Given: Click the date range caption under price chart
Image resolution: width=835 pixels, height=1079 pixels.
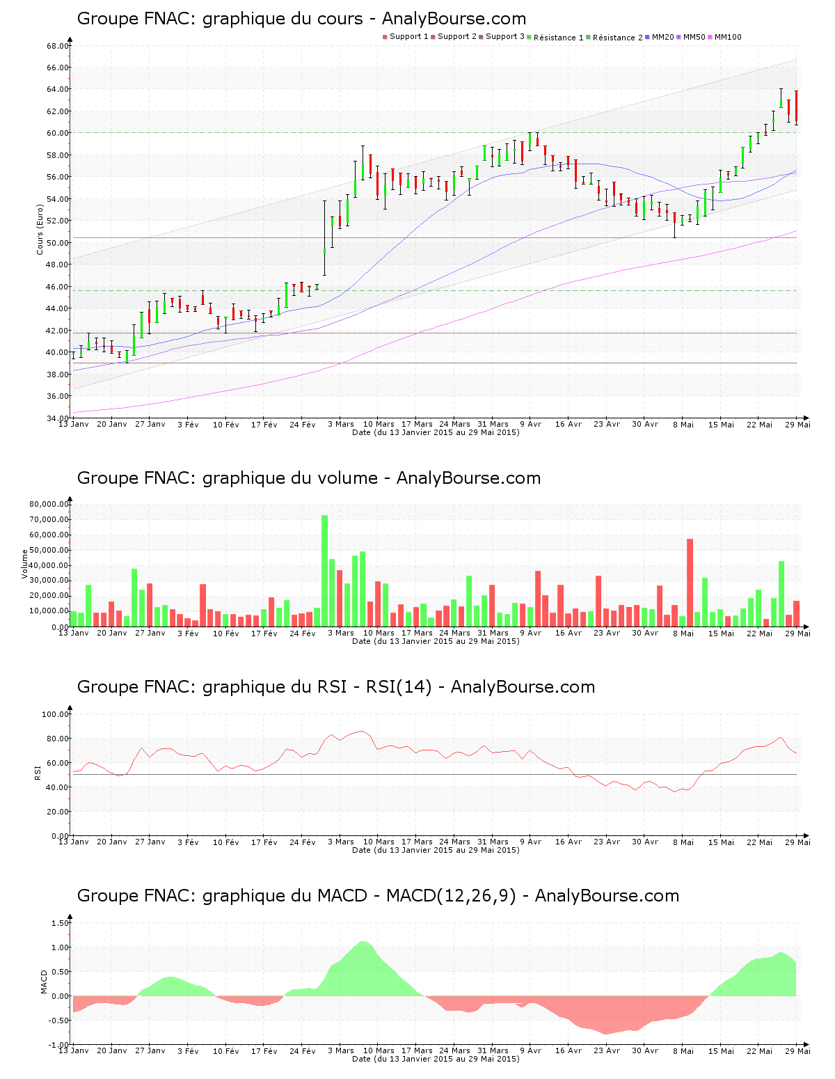Looking at the screenshot, I should (x=436, y=432).
